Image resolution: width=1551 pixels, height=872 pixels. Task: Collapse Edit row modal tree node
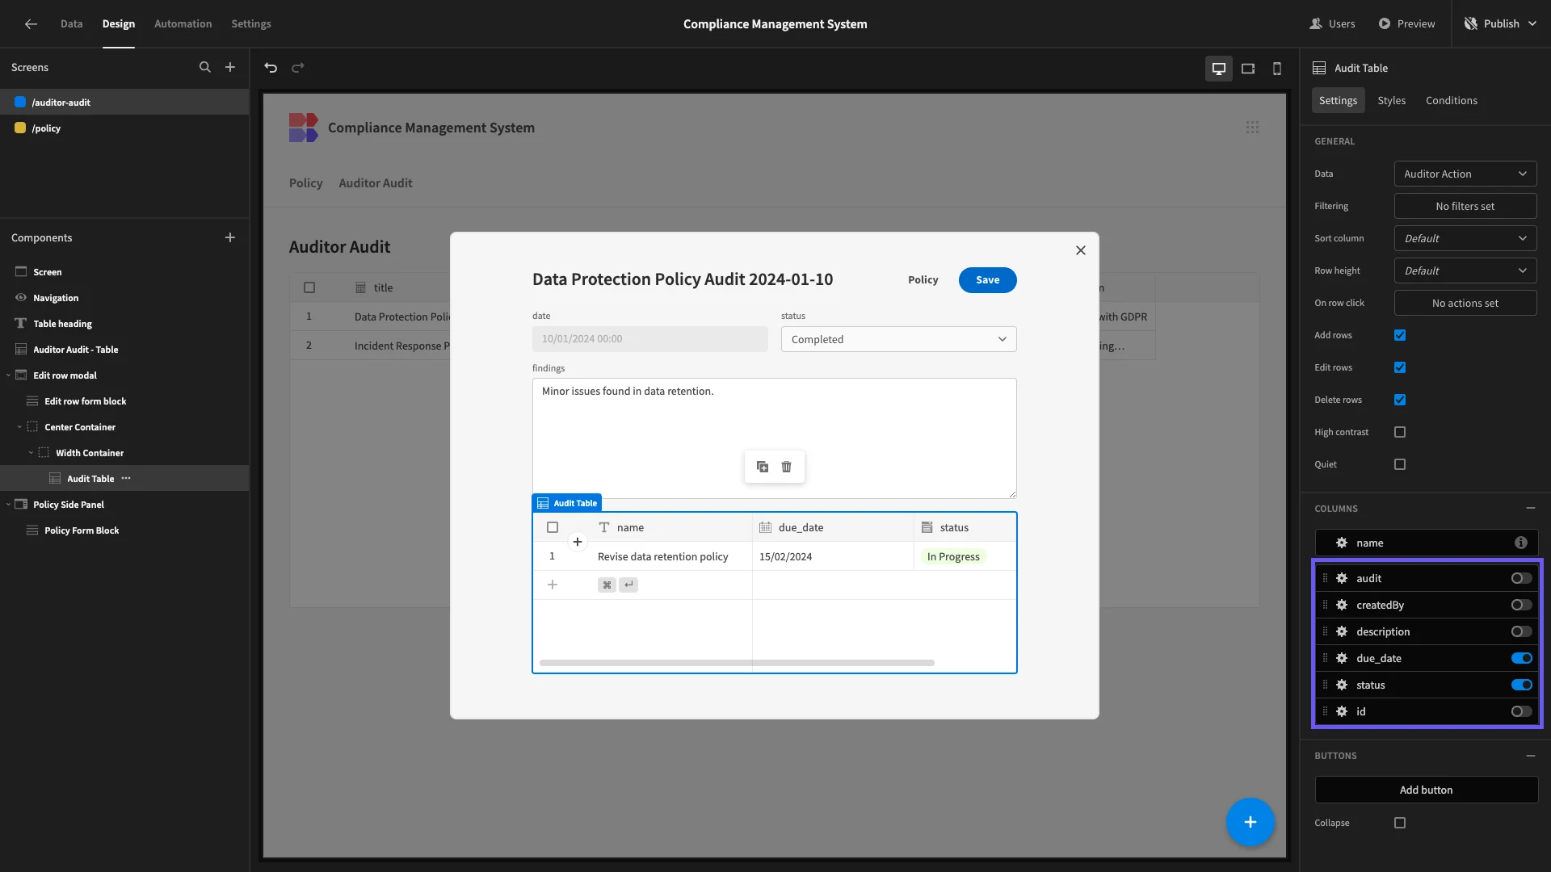click(8, 375)
